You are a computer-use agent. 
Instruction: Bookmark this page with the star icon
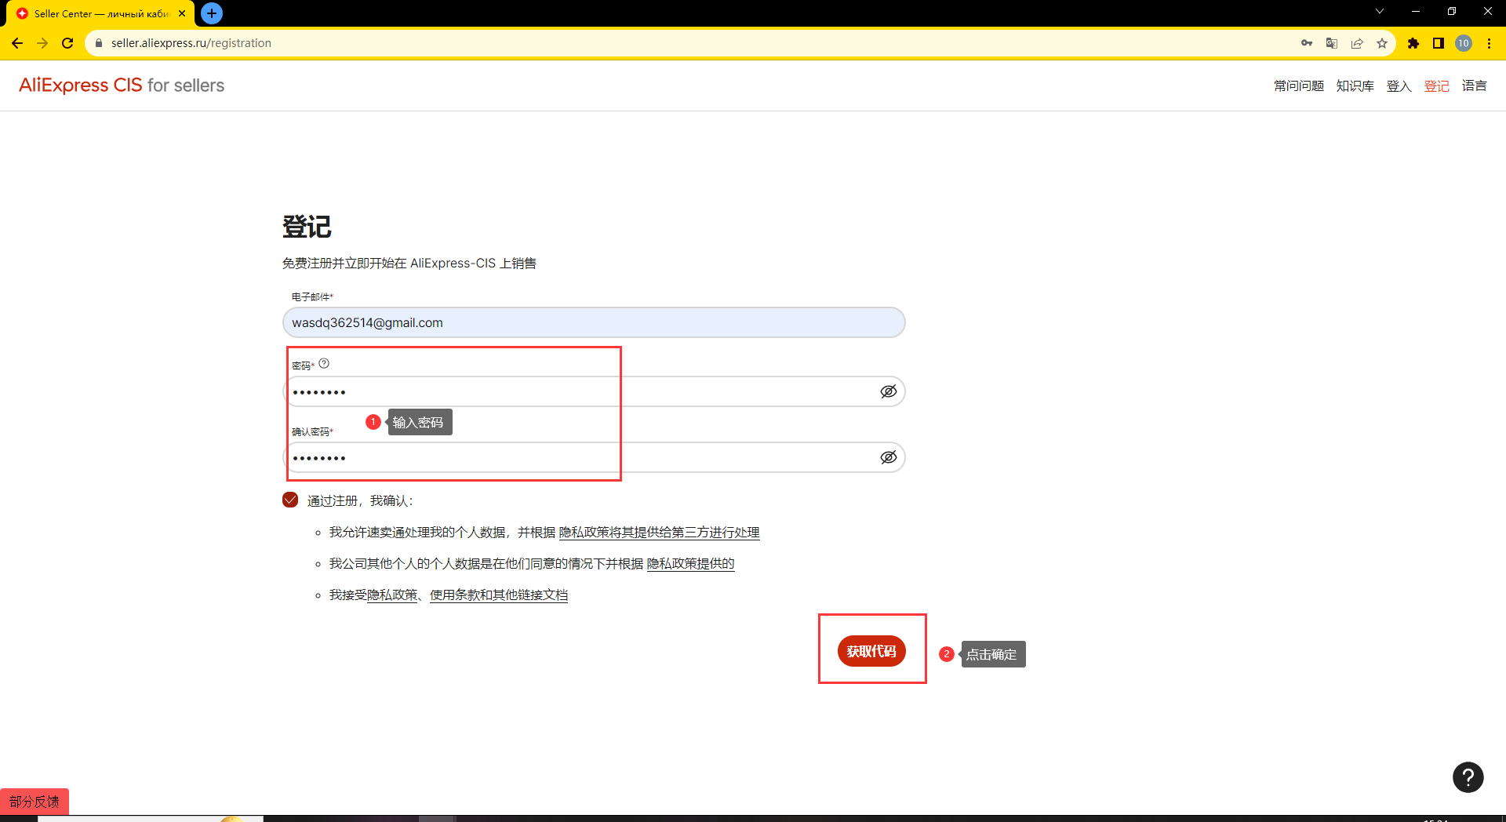pyautogui.click(x=1382, y=43)
